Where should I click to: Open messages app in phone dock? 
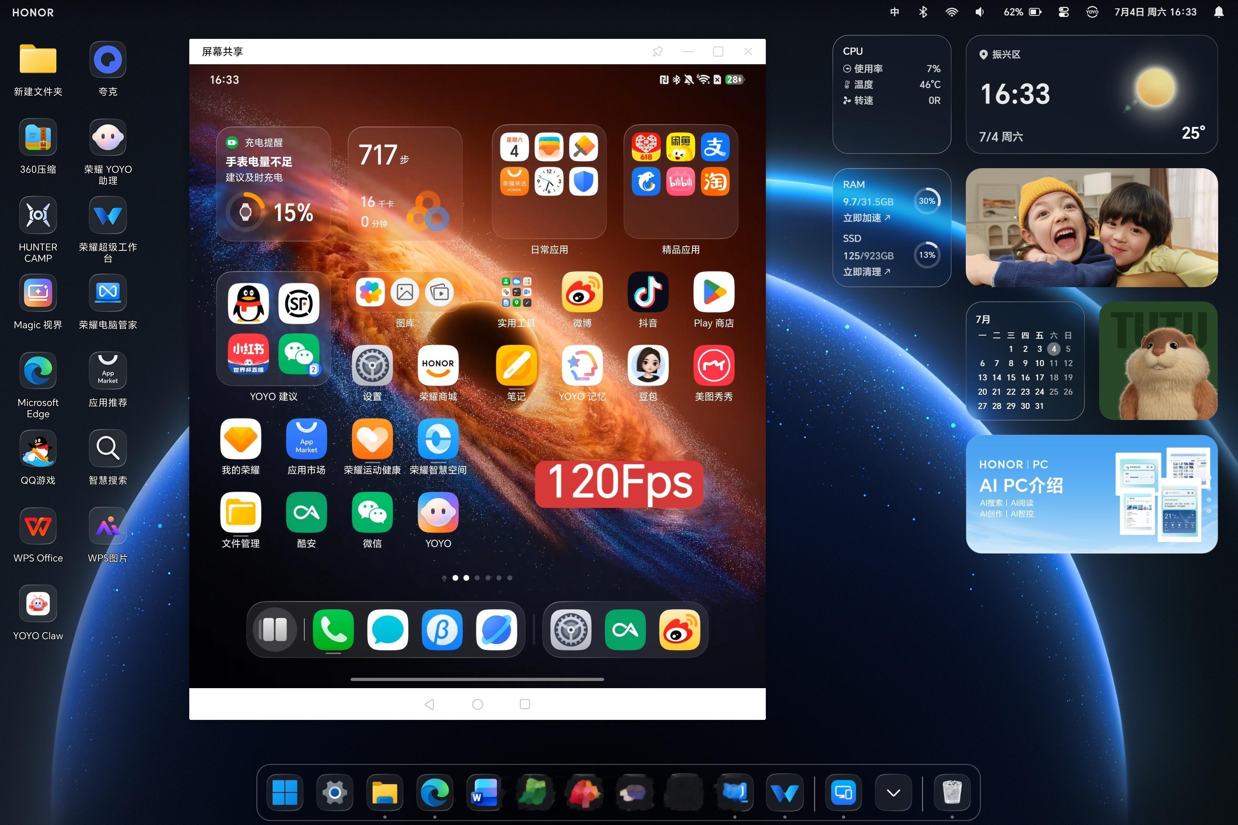point(388,630)
